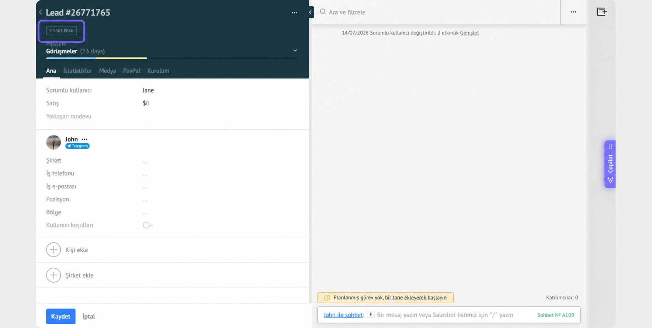Open John's contact options dots
Screen dimensions: 652x328
[x=84, y=139]
